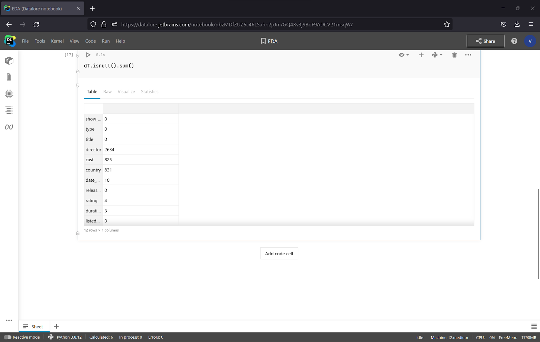
Task: Save to Pocket icon
Action: point(504,24)
